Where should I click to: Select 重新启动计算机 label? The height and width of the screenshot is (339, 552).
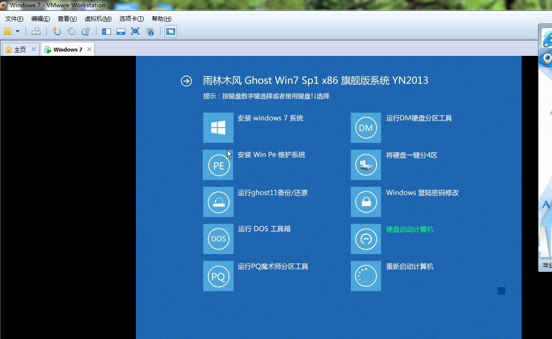pos(410,267)
